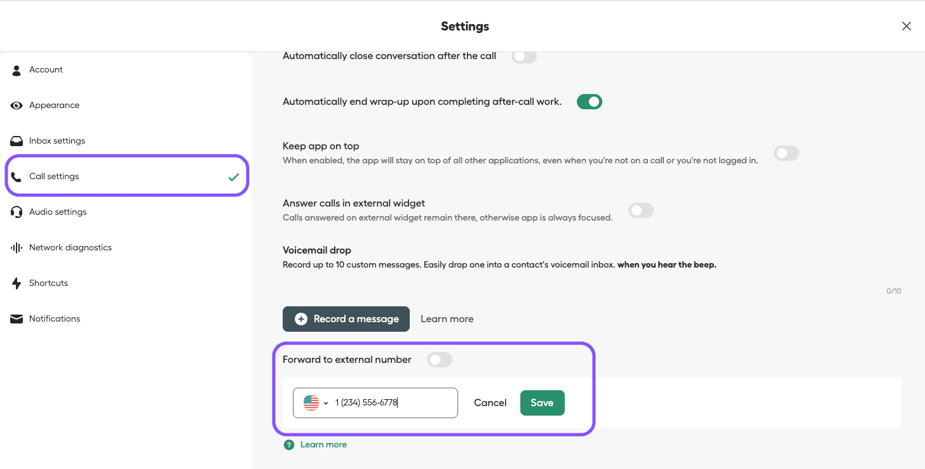Click the question mark help icon
This screenshot has width=925, height=469.
click(x=289, y=444)
